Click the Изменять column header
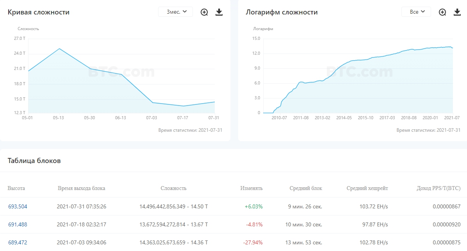The height and width of the screenshot is (251, 467). [x=251, y=188]
